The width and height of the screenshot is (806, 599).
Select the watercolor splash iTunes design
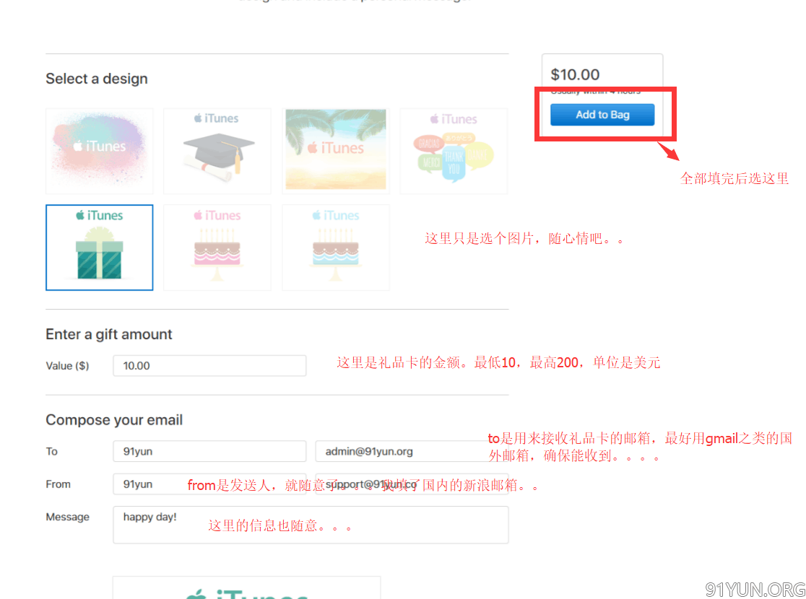pos(99,151)
